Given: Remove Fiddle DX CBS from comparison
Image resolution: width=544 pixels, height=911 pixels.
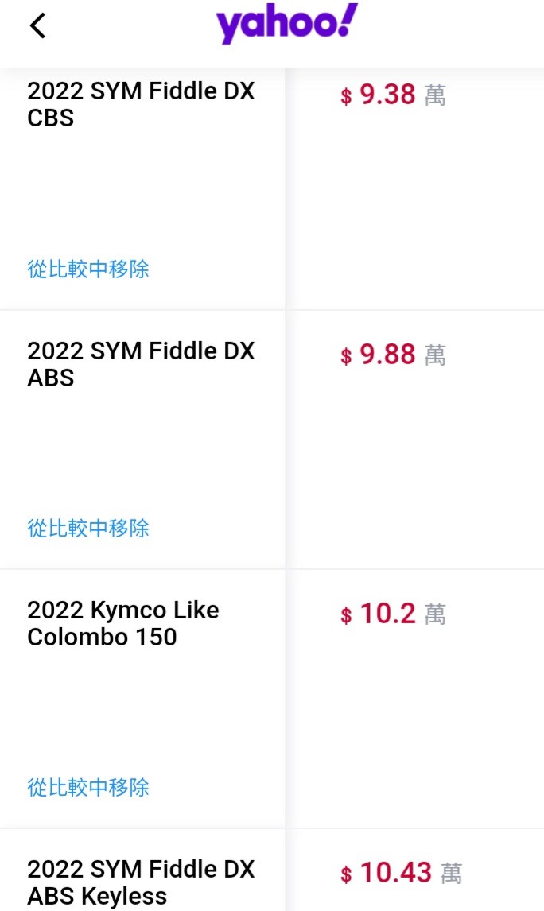Looking at the screenshot, I should coord(88,269).
